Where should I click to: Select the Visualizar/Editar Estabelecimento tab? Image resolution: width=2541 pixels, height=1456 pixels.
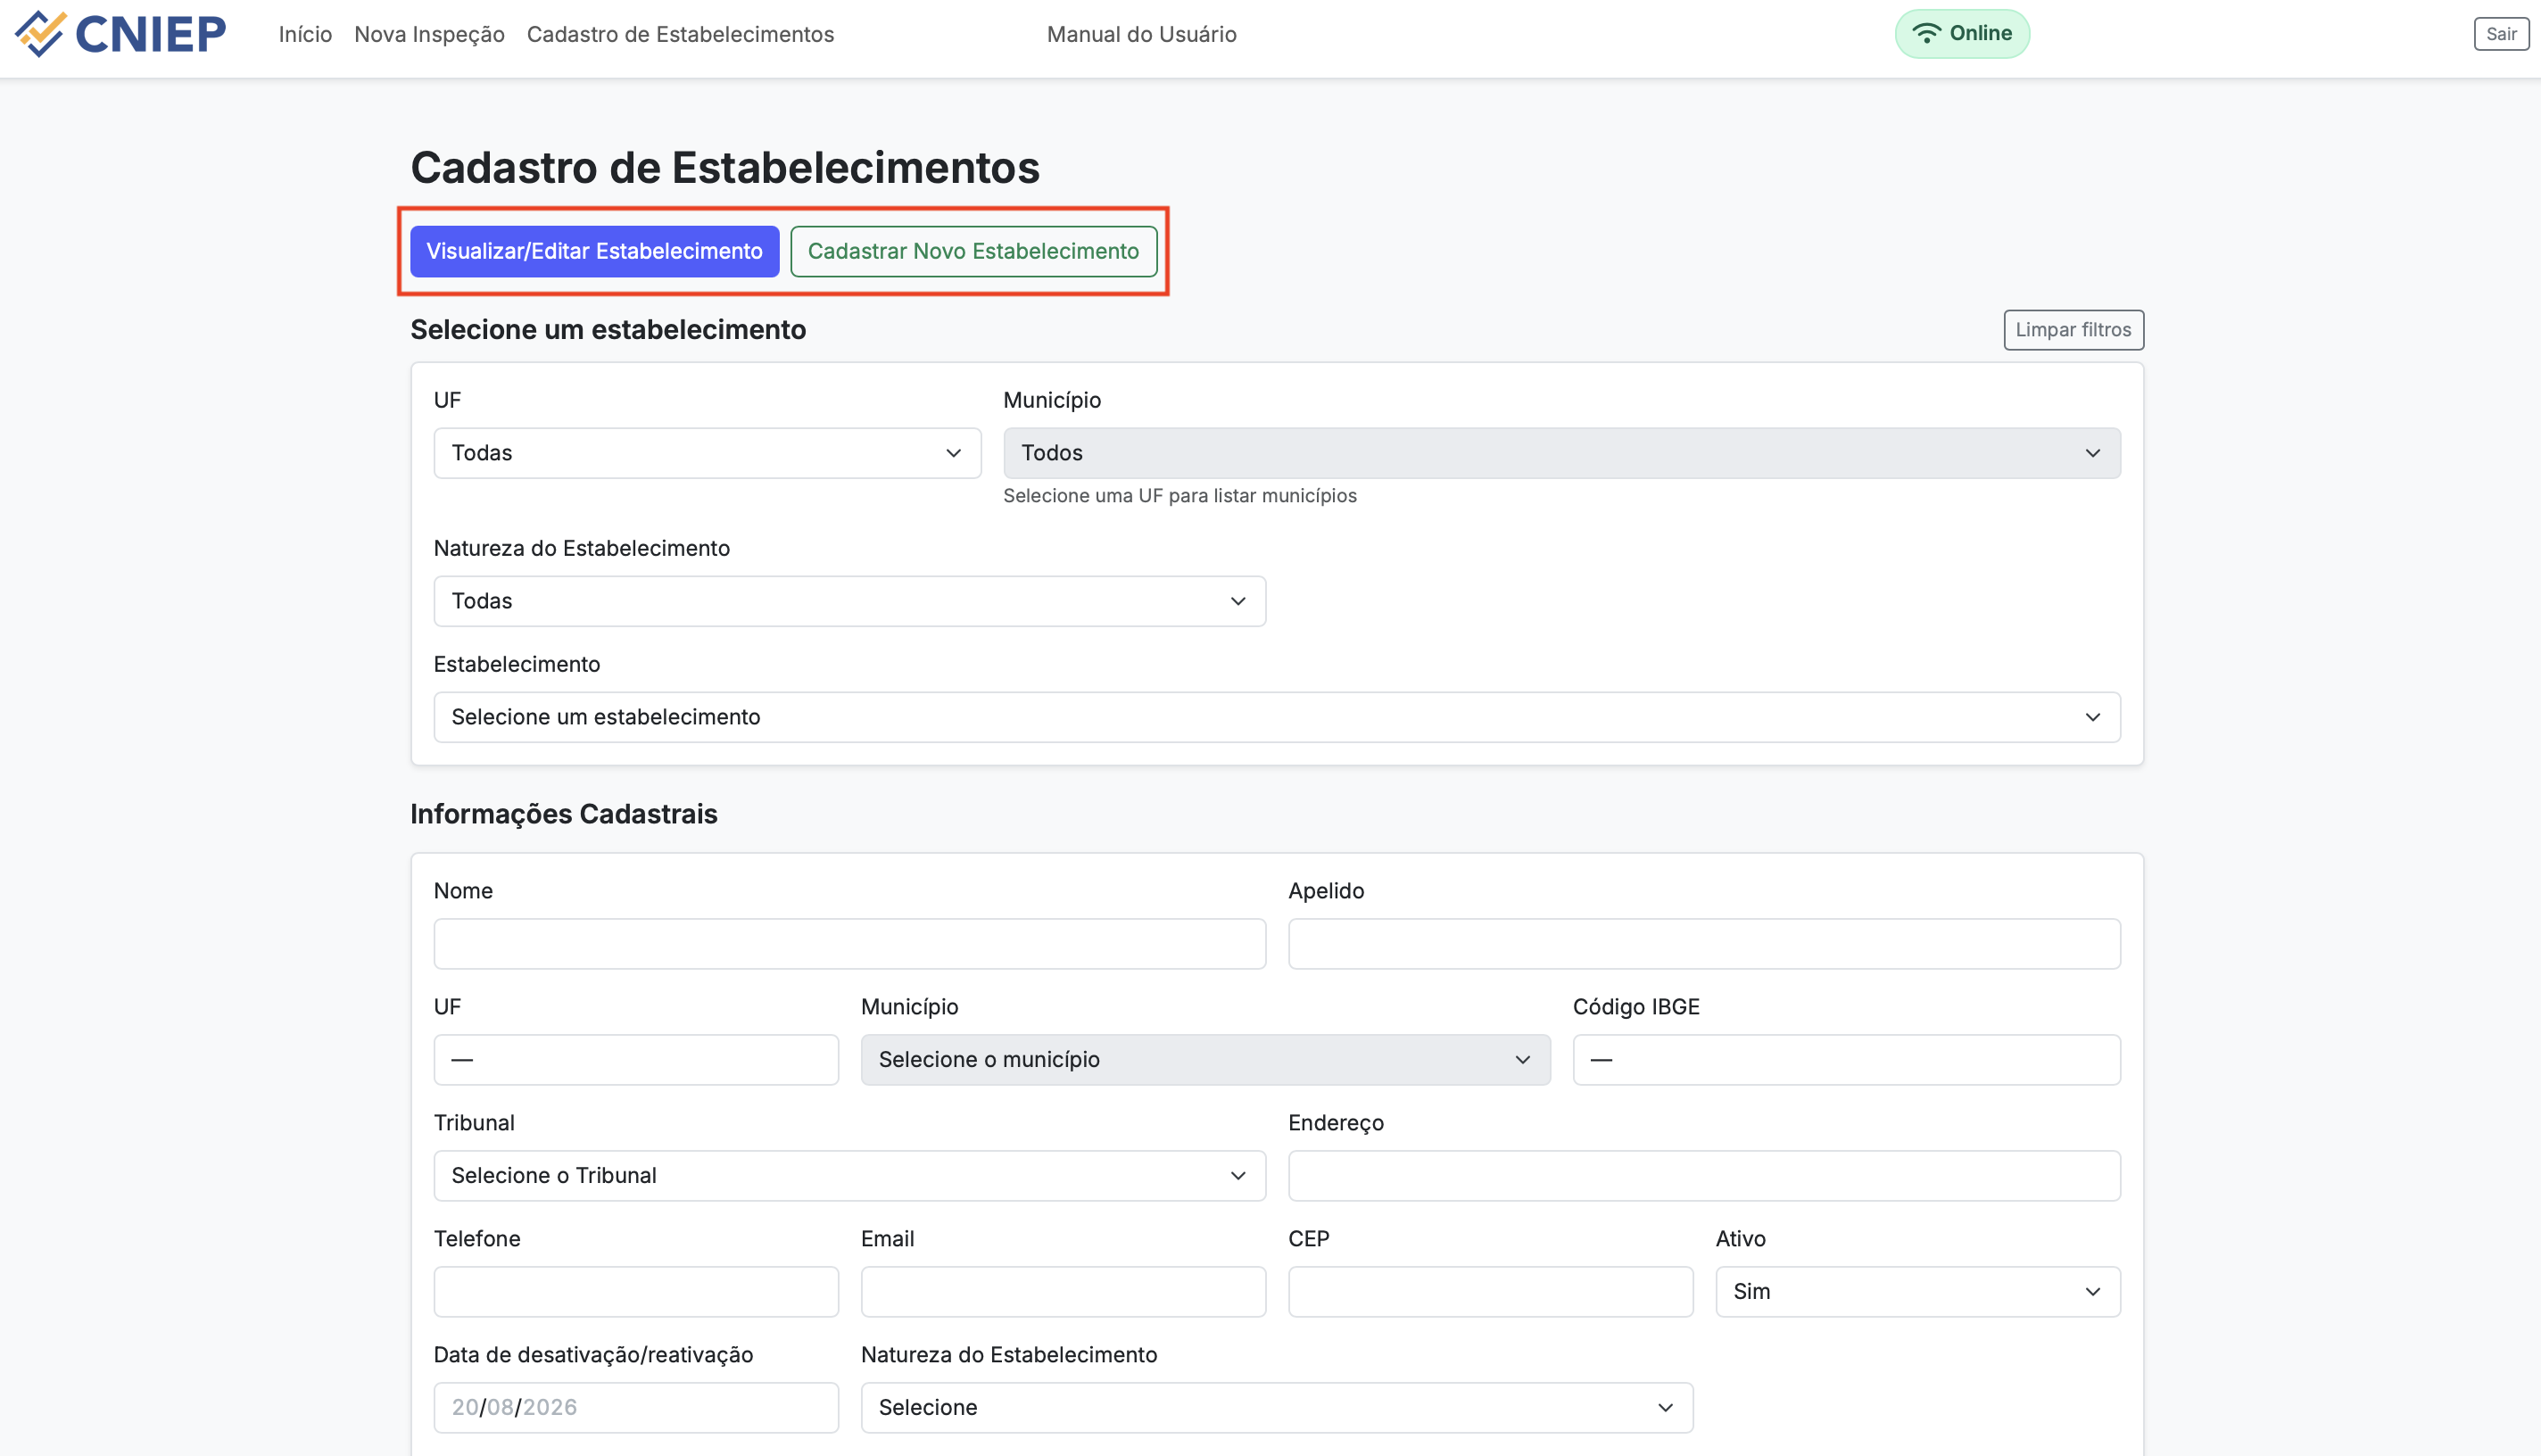(x=594, y=251)
